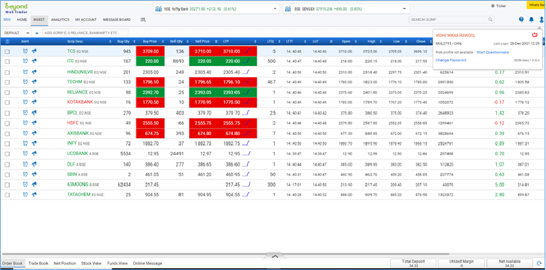Click megaphone icon in RELIANCE row
Screen dimensions: 546x270
34,92
